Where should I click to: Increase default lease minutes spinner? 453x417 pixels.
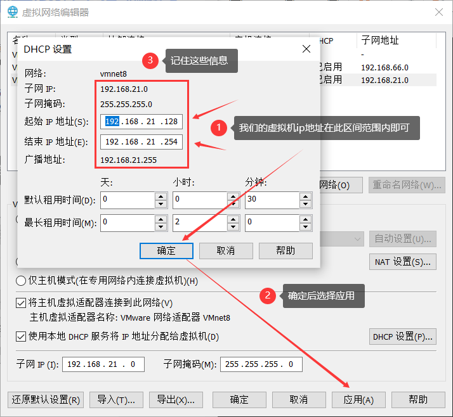305,196
